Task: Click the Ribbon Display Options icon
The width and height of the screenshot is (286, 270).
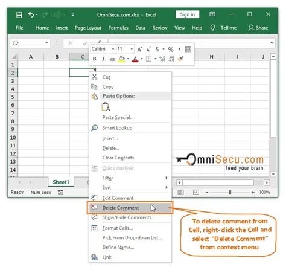Action: 212,14
